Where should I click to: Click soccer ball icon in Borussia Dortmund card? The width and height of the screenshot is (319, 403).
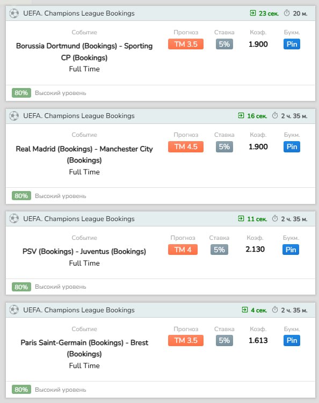tap(14, 13)
